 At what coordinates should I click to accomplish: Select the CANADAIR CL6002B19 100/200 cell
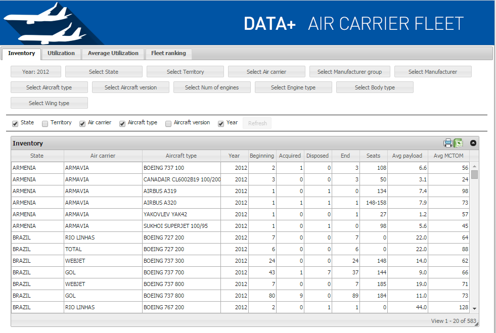click(x=181, y=179)
